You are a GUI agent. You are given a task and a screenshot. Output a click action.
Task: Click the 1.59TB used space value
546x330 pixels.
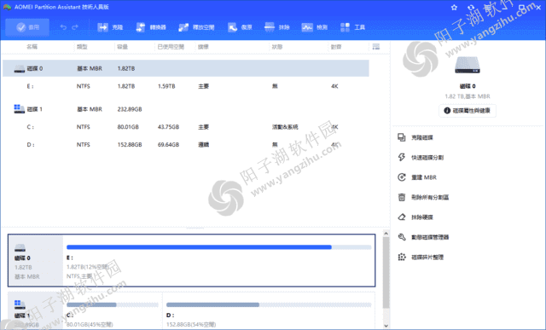[166, 86]
